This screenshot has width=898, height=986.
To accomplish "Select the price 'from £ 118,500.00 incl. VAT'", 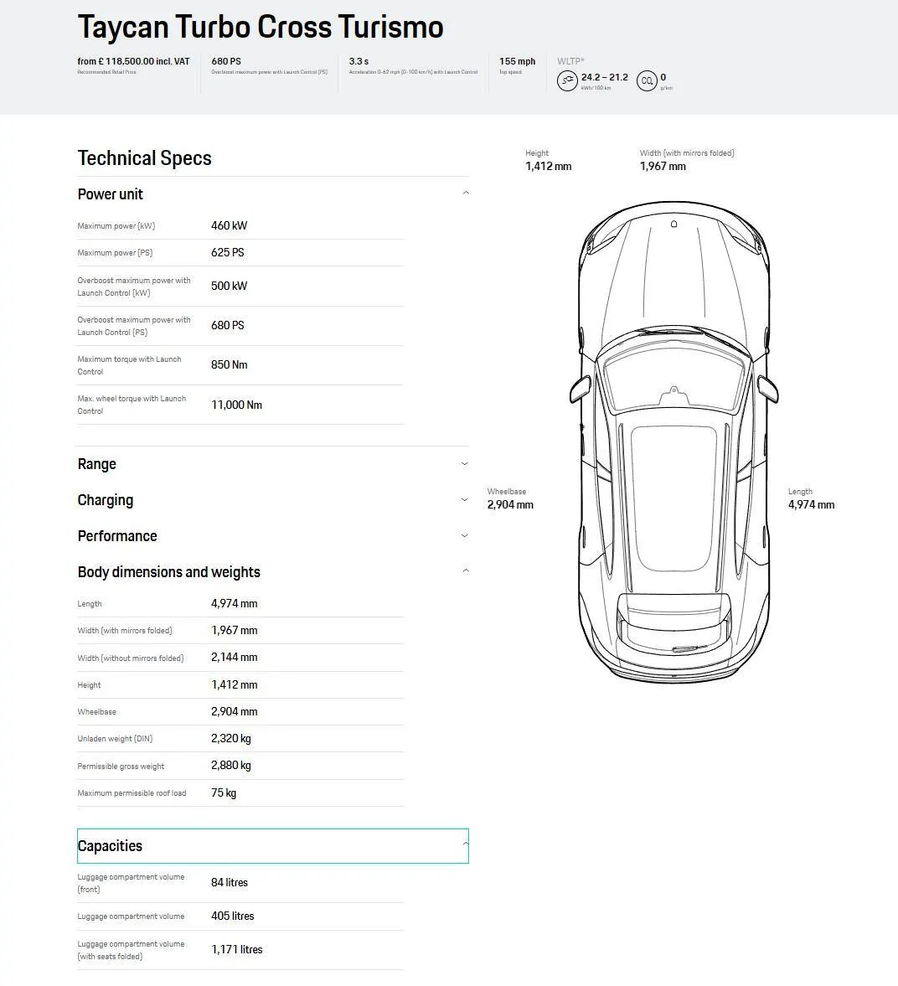I will [x=133, y=61].
